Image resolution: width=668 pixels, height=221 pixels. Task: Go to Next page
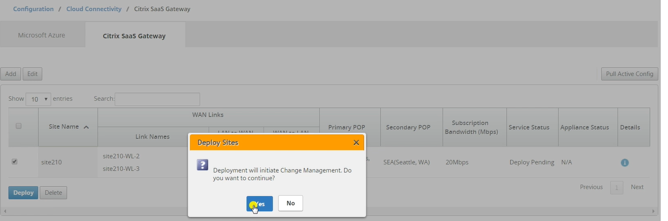point(637,187)
